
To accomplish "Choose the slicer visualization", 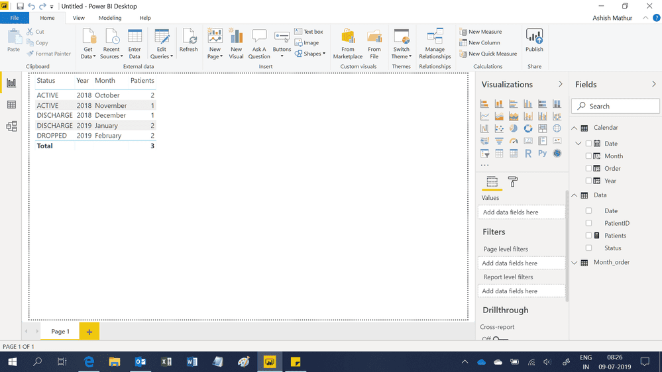I will pos(484,154).
